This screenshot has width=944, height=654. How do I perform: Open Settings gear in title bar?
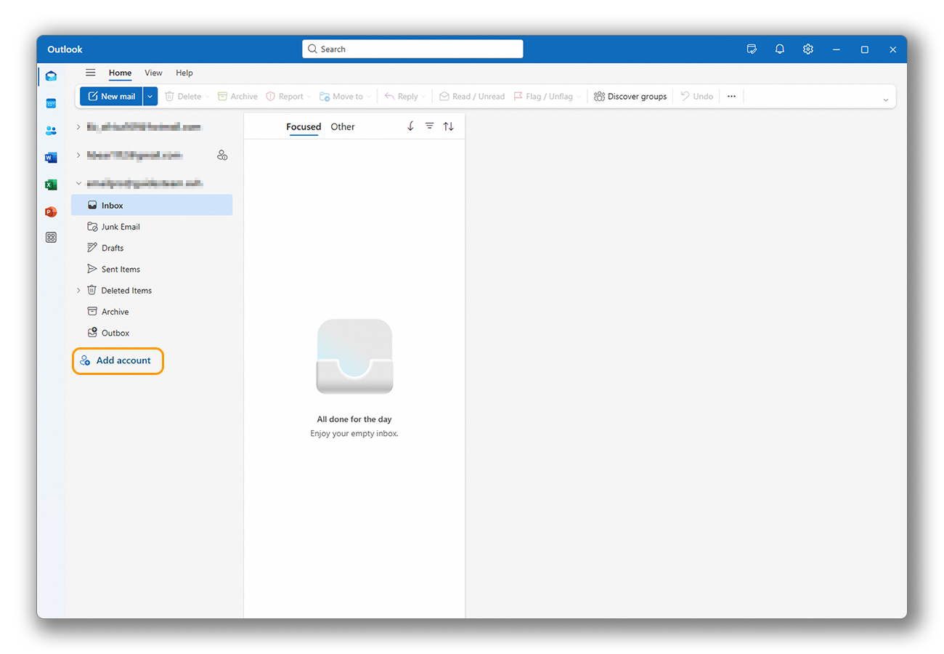[x=808, y=49]
